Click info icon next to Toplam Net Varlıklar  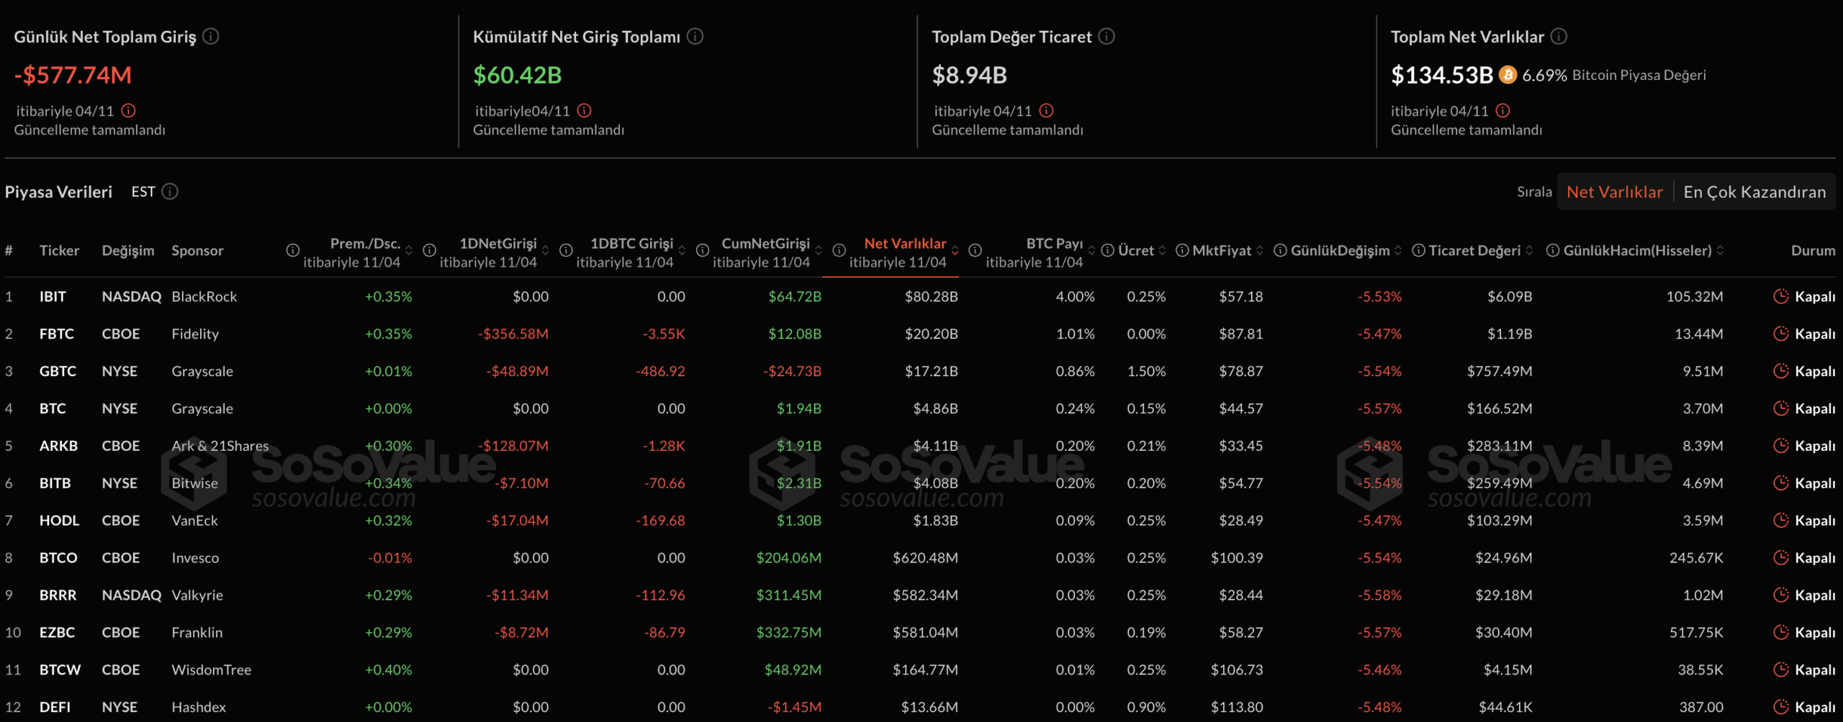pyautogui.click(x=1559, y=36)
